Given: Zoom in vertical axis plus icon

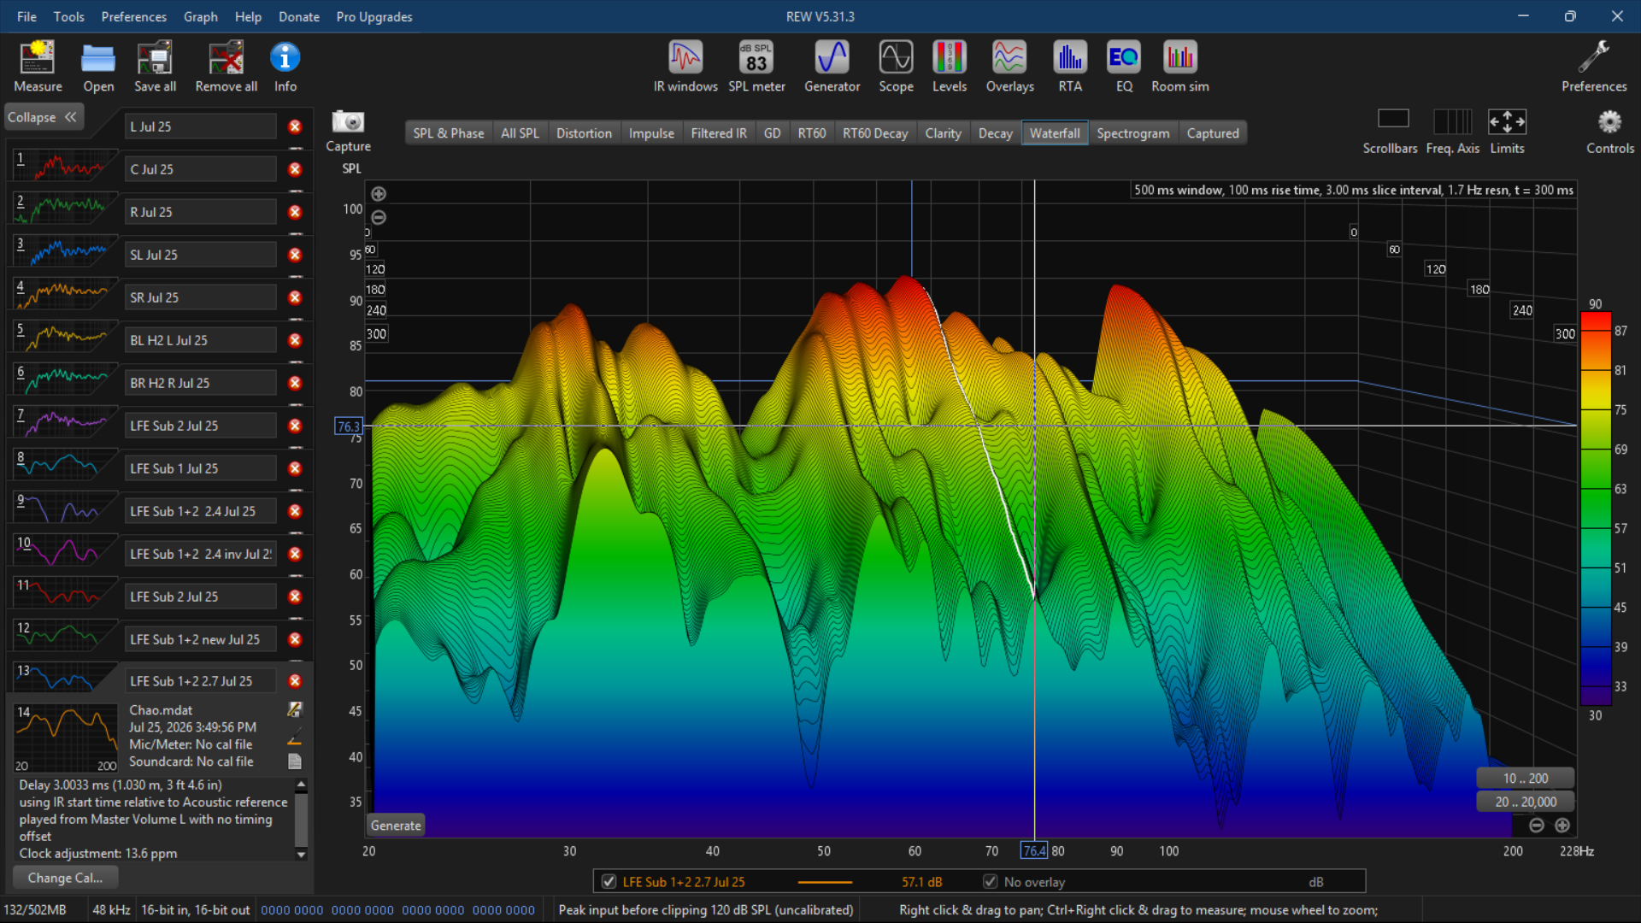Looking at the screenshot, I should click(379, 194).
